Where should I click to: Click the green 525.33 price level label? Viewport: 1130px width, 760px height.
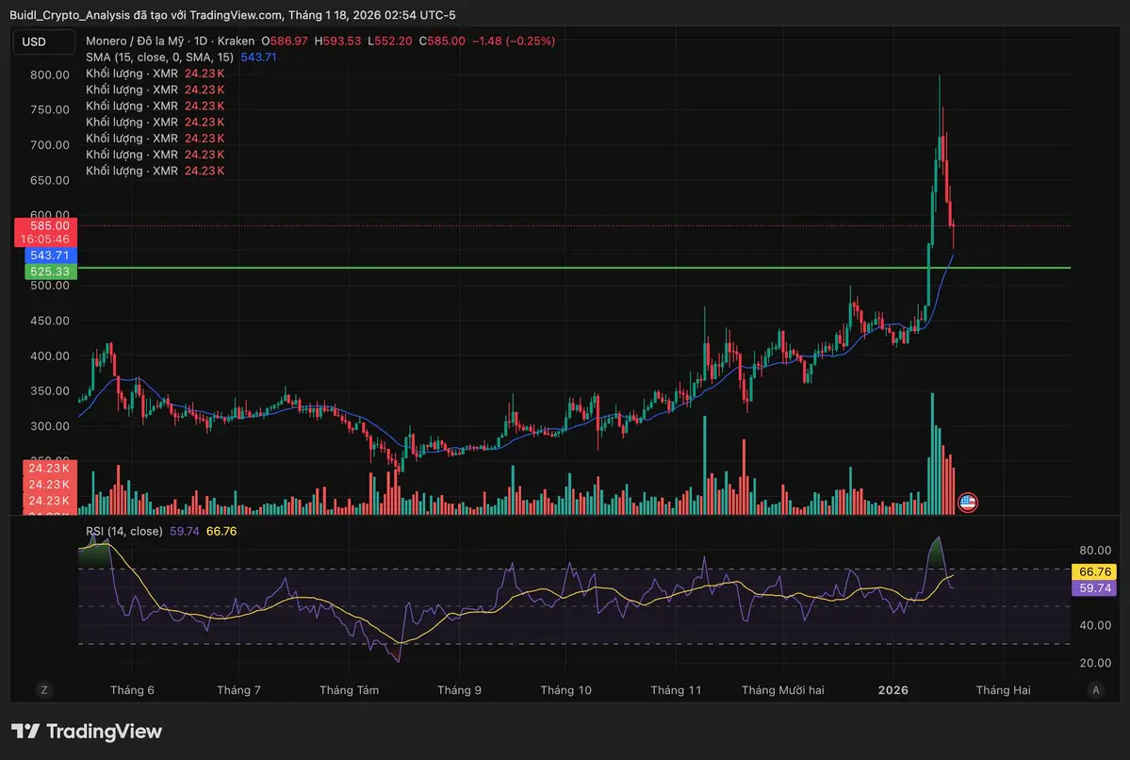[x=47, y=271]
